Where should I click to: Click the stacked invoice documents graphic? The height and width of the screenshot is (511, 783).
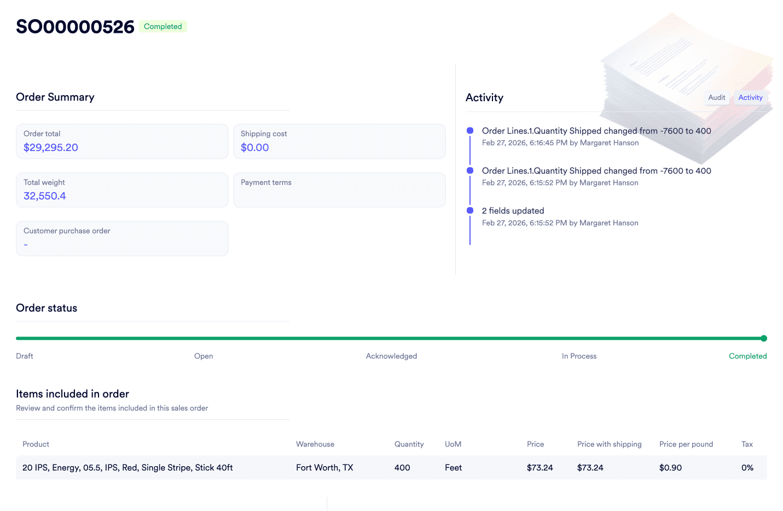(687, 82)
